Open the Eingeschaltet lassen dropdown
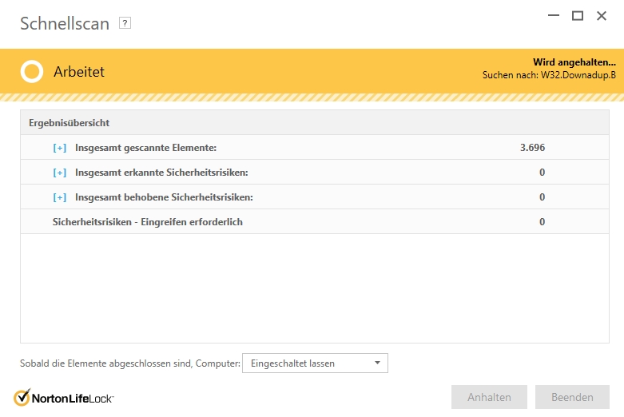This screenshot has height=417, width=624. point(315,363)
